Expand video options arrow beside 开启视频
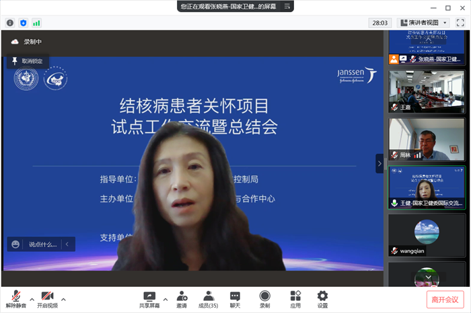Image resolution: width=471 pixels, height=313 pixels. click(63, 299)
